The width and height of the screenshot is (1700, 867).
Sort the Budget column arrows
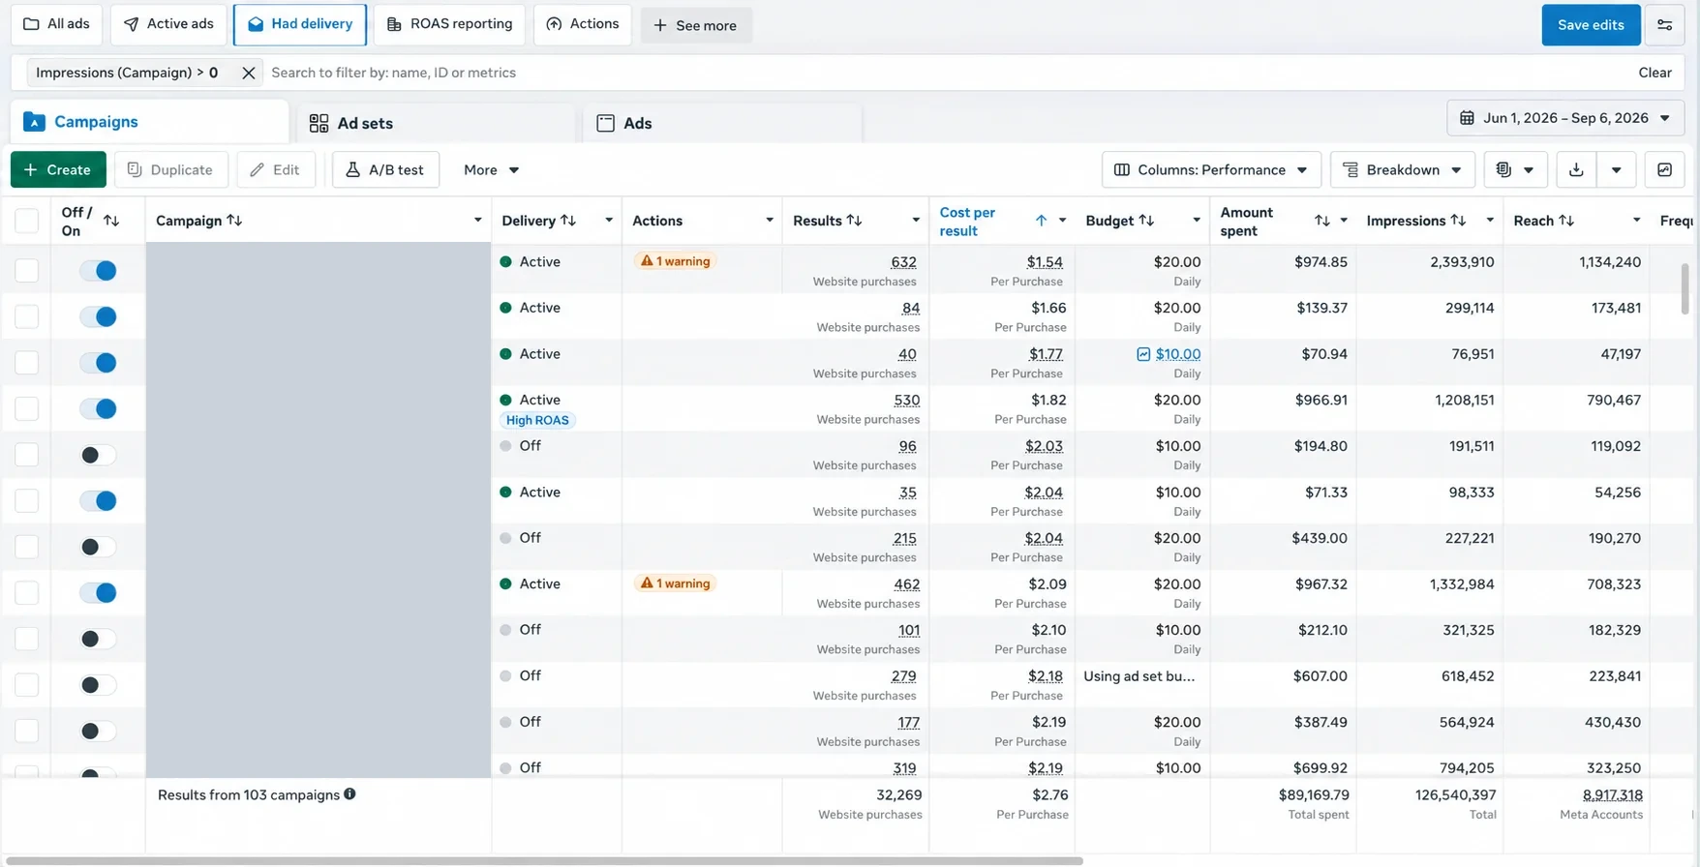[x=1146, y=220]
